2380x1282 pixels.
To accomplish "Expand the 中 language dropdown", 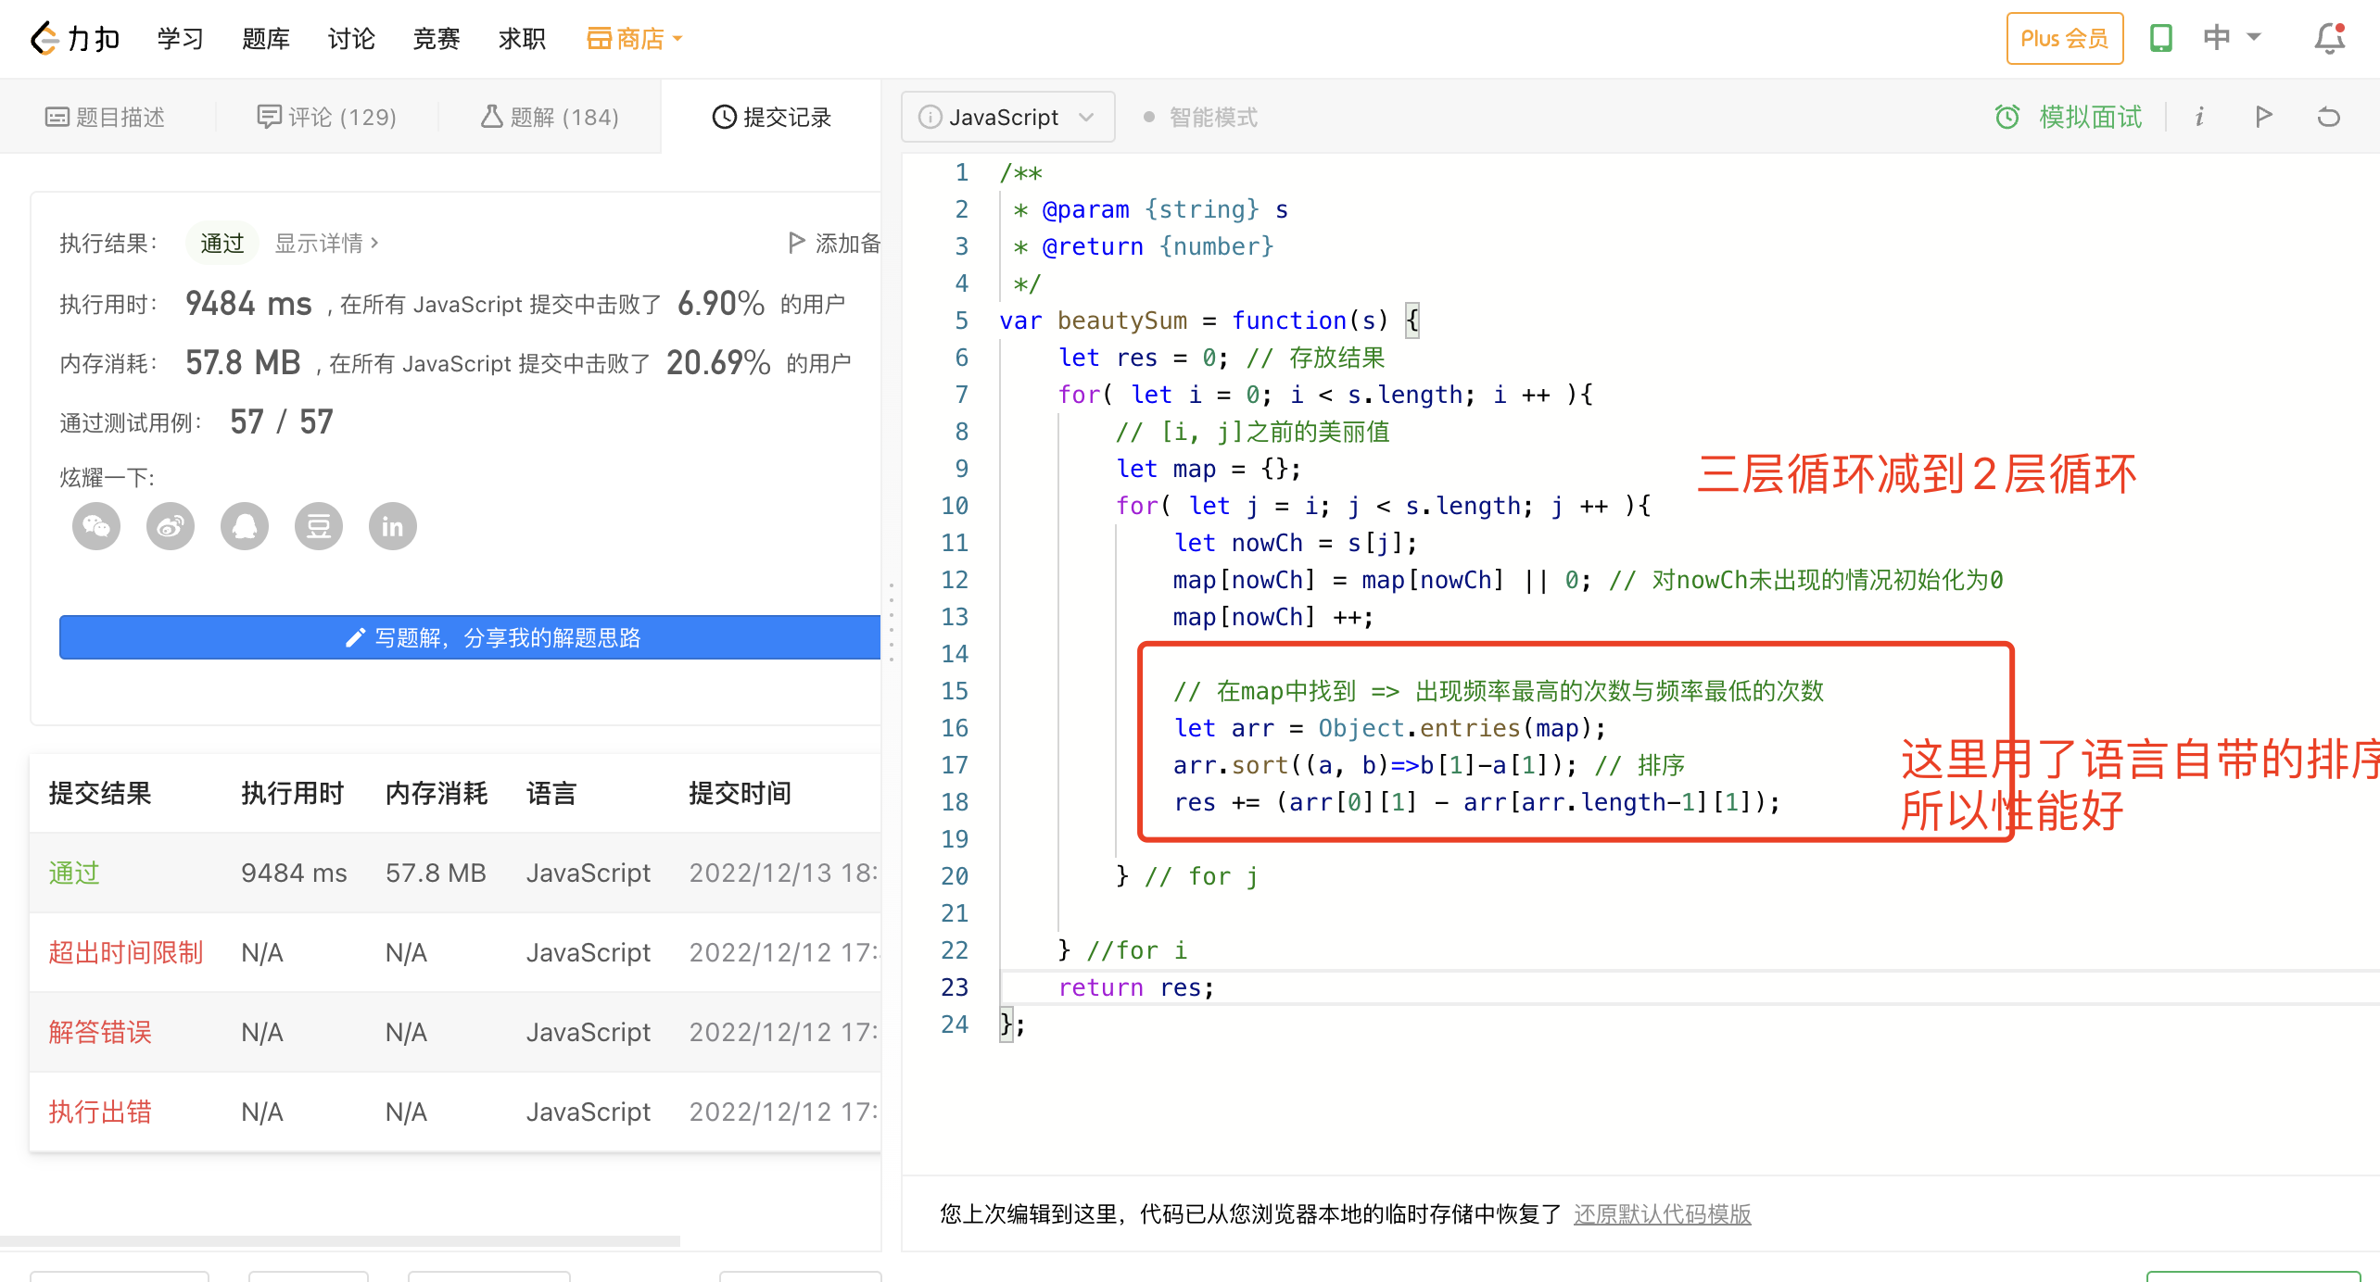I will tap(2232, 38).
